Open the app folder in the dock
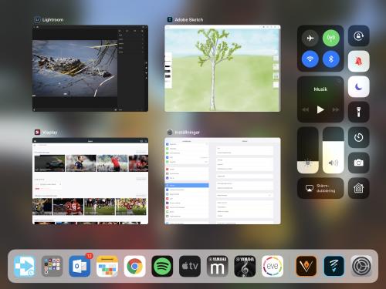The height and width of the screenshot is (289, 386). tap(52, 266)
